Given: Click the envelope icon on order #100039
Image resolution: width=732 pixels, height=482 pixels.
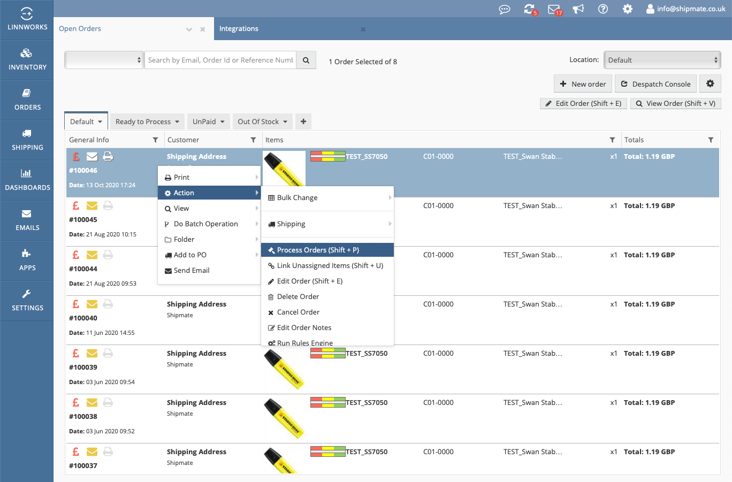Looking at the screenshot, I should pos(92,354).
